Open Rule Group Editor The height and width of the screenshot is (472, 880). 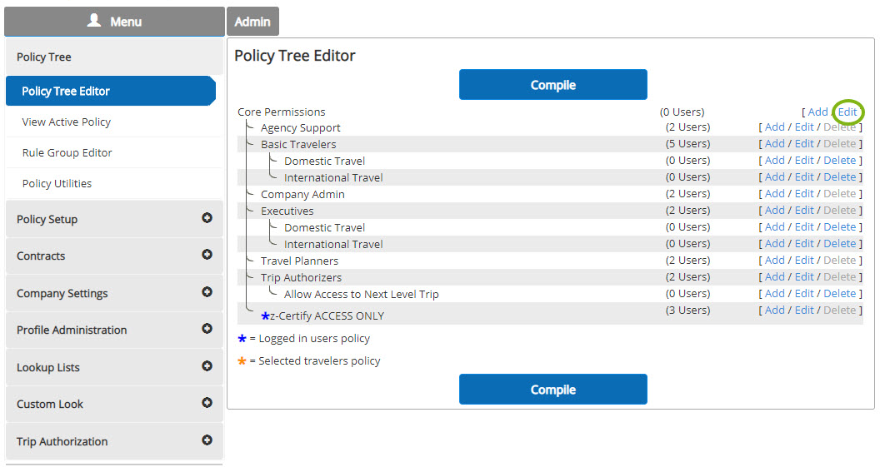coord(67,152)
